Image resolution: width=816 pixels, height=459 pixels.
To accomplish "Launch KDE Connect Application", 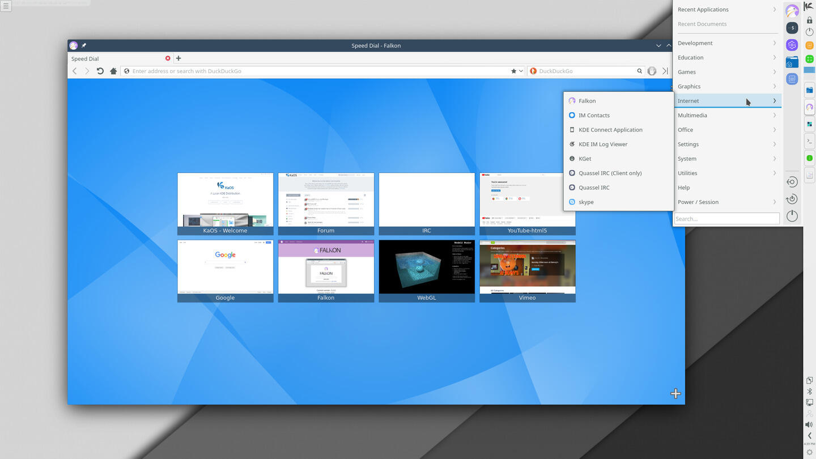I will pos(618,130).
